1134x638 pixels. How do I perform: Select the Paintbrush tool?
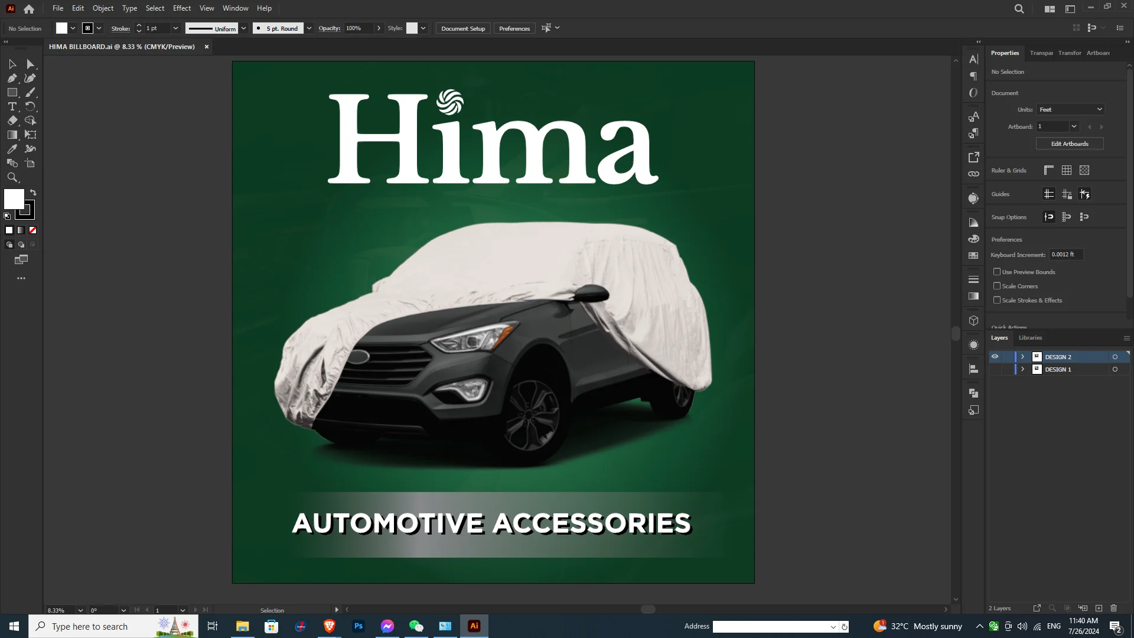[31, 92]
